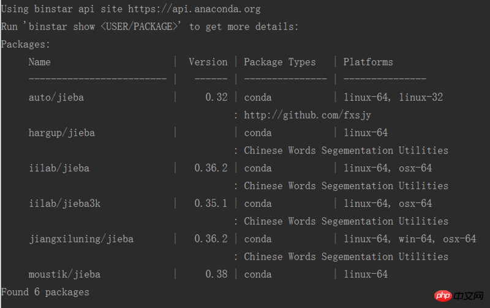Click version 0.35.1 of iilab/jieba3k

click(x=211, y=204)
